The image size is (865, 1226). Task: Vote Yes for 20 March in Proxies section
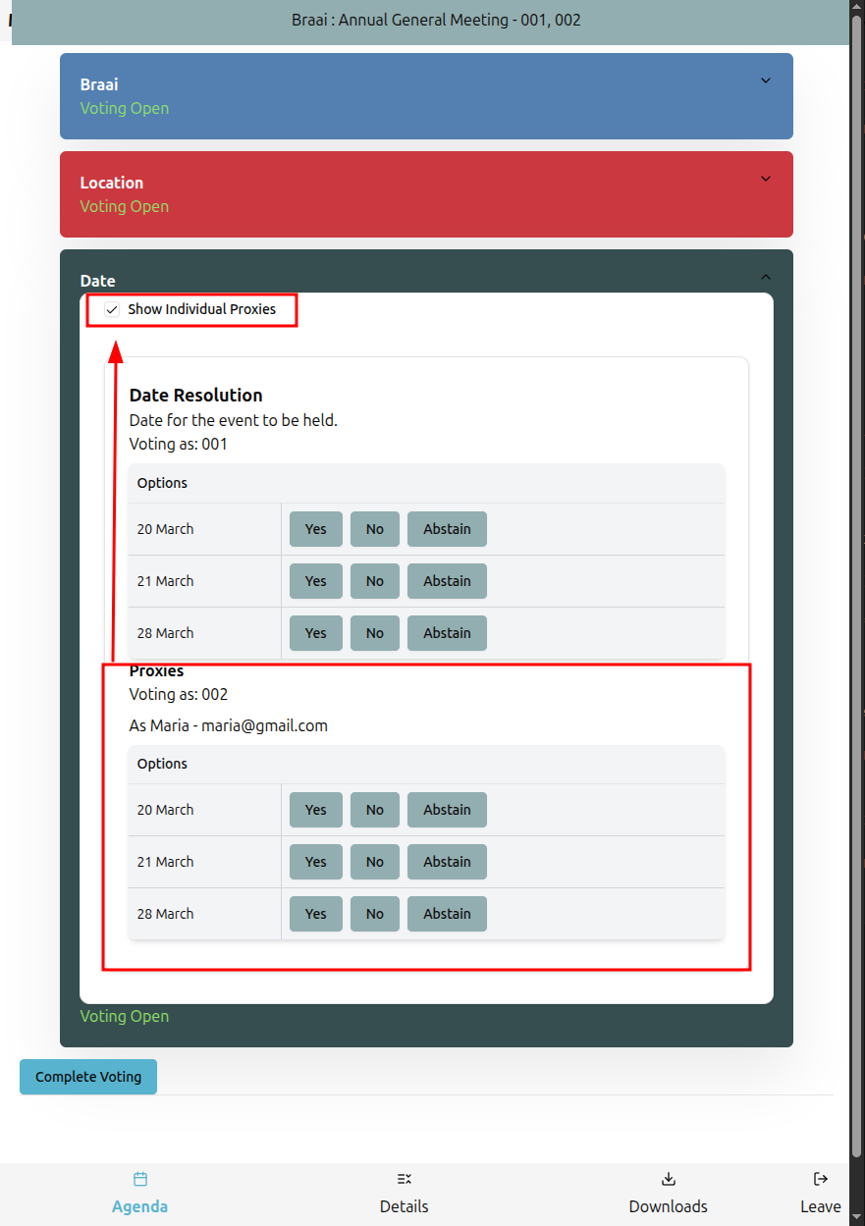(x=315, y=809)
